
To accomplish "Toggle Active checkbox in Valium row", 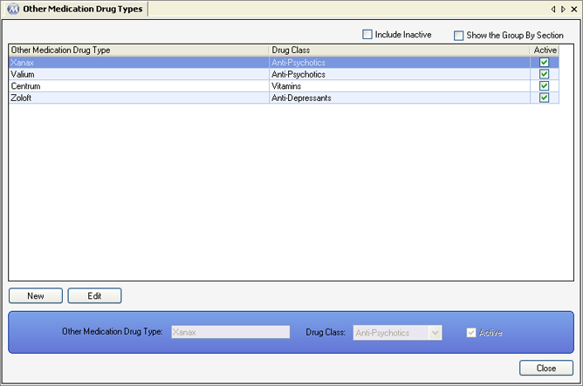I will pyautogui.click(x=544, y=74).
